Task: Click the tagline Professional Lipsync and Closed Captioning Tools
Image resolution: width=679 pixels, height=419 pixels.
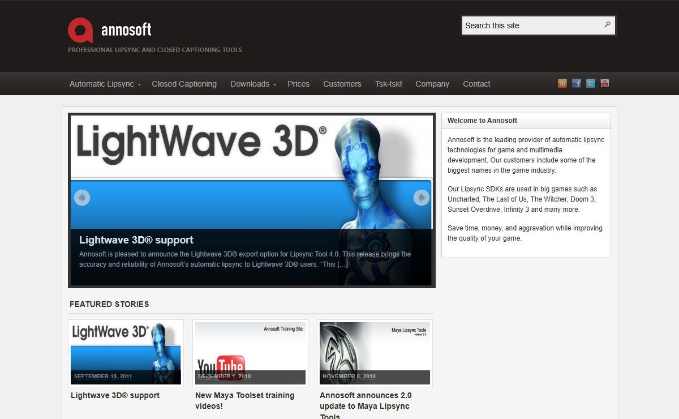Action: click(155, 50)
